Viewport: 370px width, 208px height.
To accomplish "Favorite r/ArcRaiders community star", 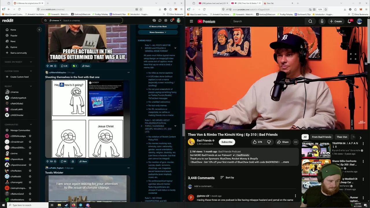I will tap(30, 171).
